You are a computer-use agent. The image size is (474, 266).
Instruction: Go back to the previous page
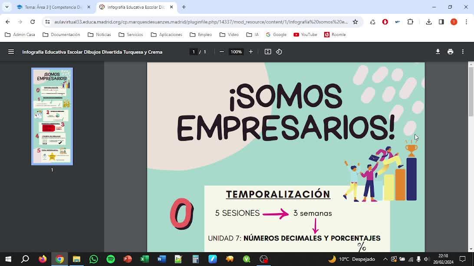7,22
